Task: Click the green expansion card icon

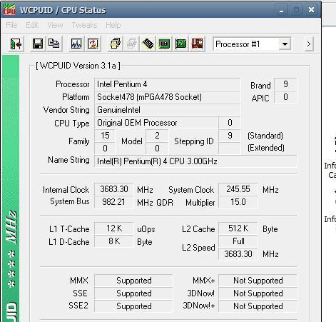Action: point(180,44)
